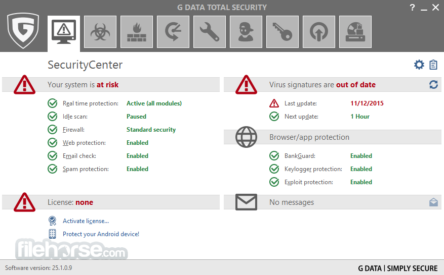
Task: Click Your system is at risk header
Action: point(83,85)
